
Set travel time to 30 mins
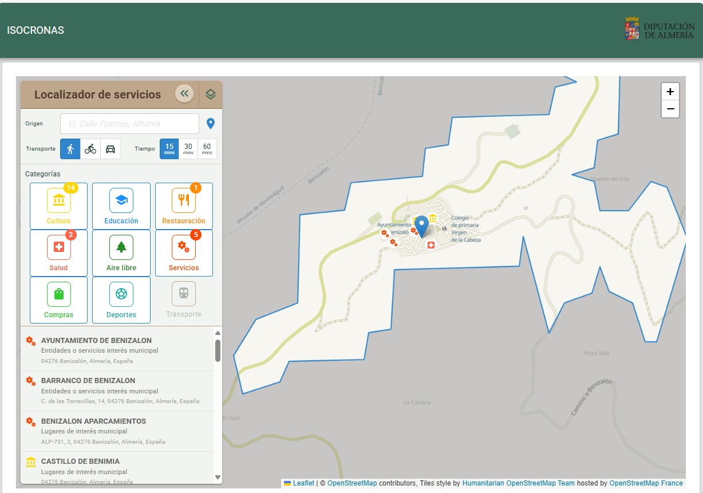pos(188,149)
